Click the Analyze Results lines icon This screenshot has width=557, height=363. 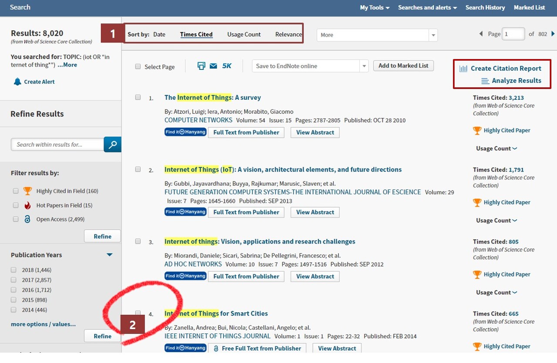pos(485,81)
